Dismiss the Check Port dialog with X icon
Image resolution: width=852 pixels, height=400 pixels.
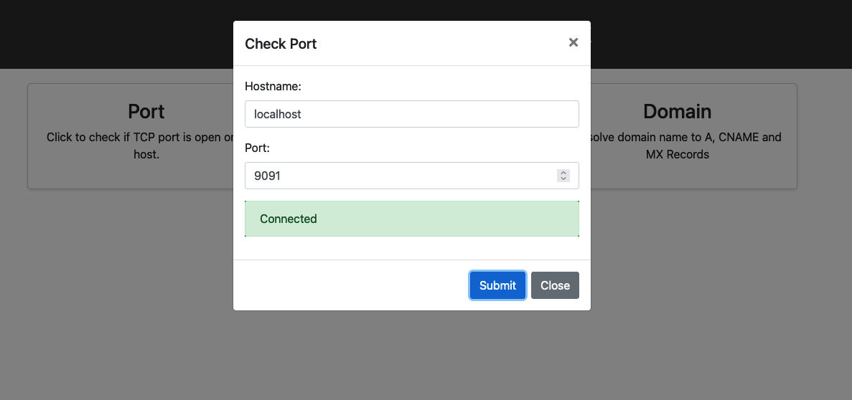click(573, 42)
